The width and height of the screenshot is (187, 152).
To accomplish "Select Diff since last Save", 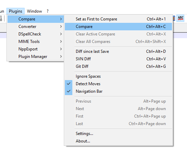I will (118, 51).
